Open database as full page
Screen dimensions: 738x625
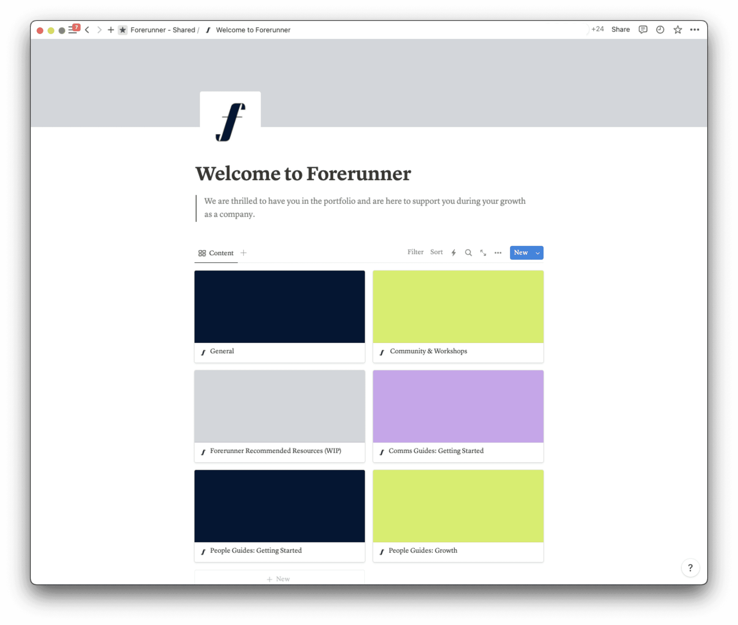483,253
